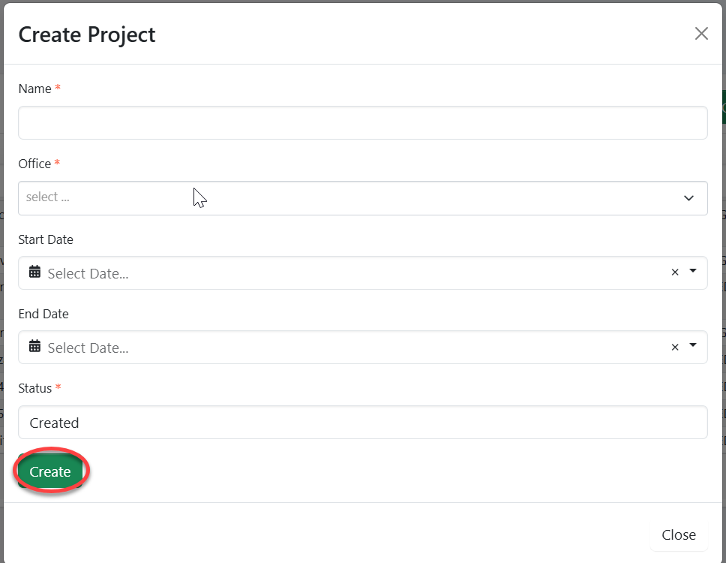The width and height of the screenshot is (726, 563).
Task: Click the Name field label
Action: [34, 89]
